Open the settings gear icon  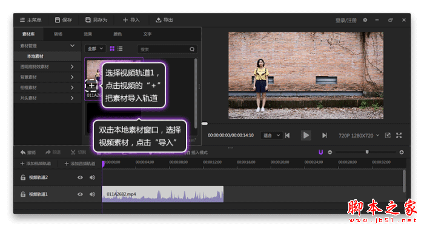pyautogui.click(x=365, y=20)
